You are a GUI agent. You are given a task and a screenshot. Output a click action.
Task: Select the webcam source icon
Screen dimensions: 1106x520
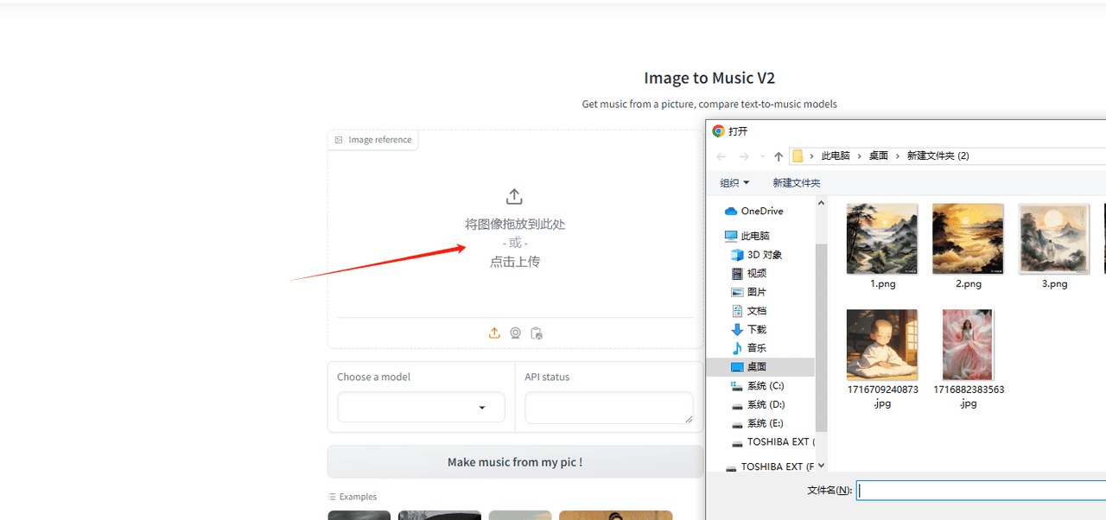coord(515,333)
